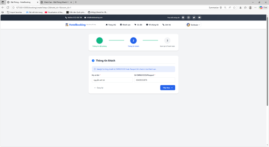
Task: Open the Về chúng tôi menu item
Action: point(153,25)
